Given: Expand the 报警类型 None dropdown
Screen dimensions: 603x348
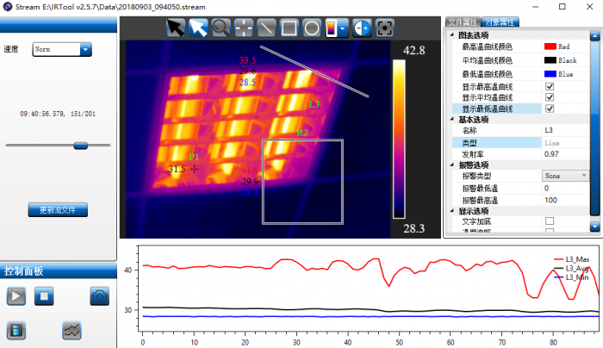Looking at the screenshot, I should pos(584,176).
